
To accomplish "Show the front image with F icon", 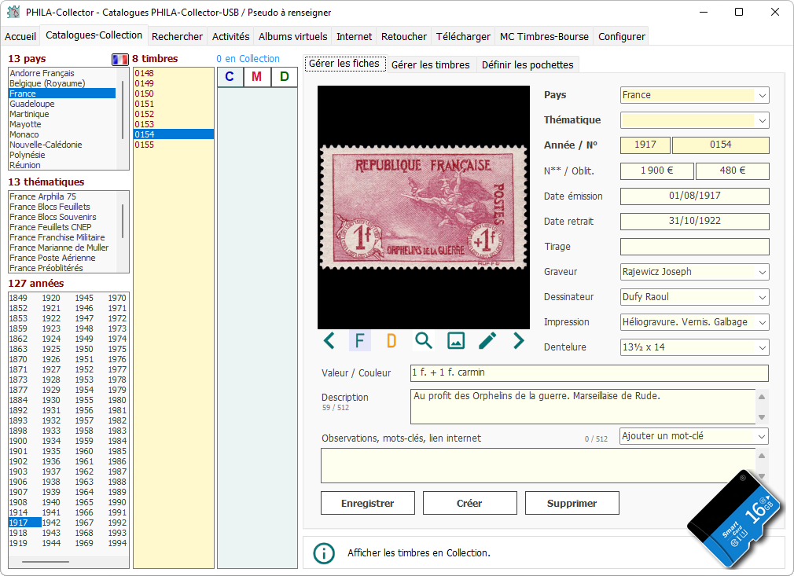I will pos(360,340).
